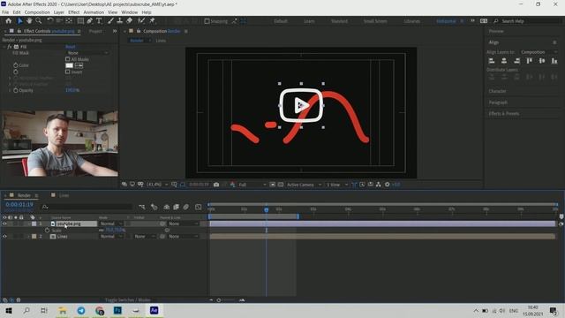Click the Align Vertical Center icon
Image resolution: width=565 pixels, height=318 pixels.
click(x=542, y=61)
